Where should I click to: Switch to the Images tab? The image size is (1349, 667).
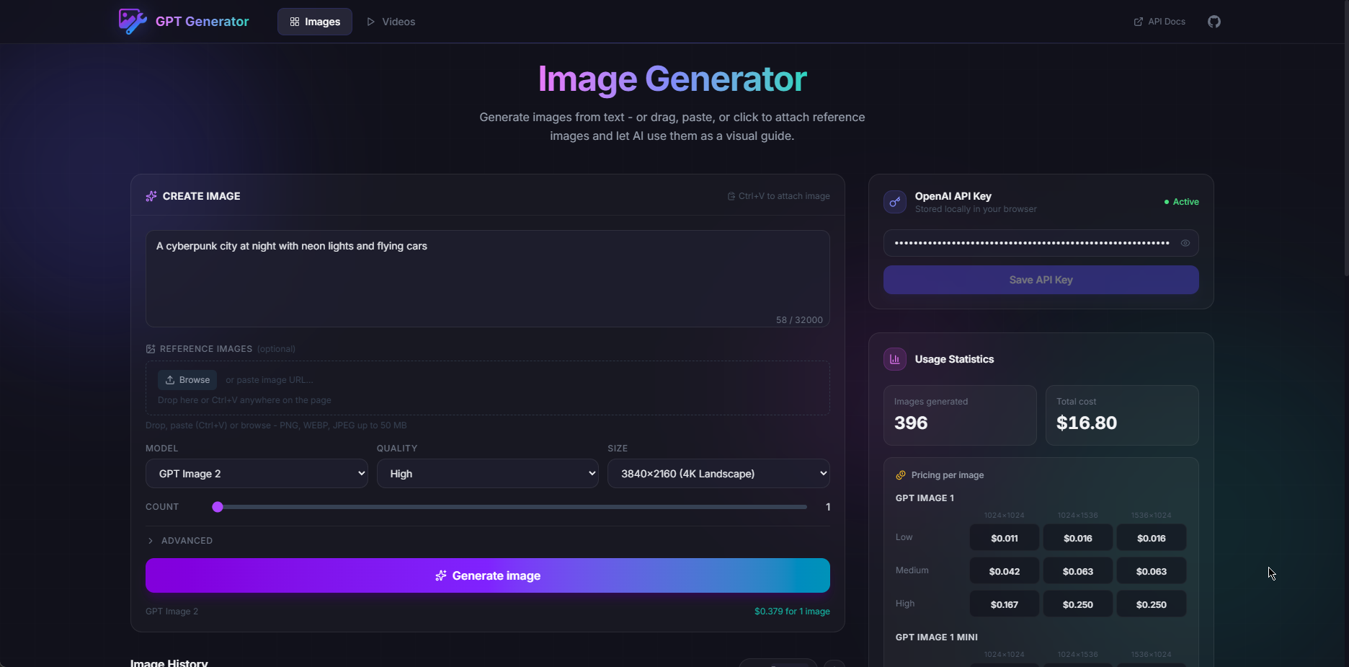pos(315,22)
